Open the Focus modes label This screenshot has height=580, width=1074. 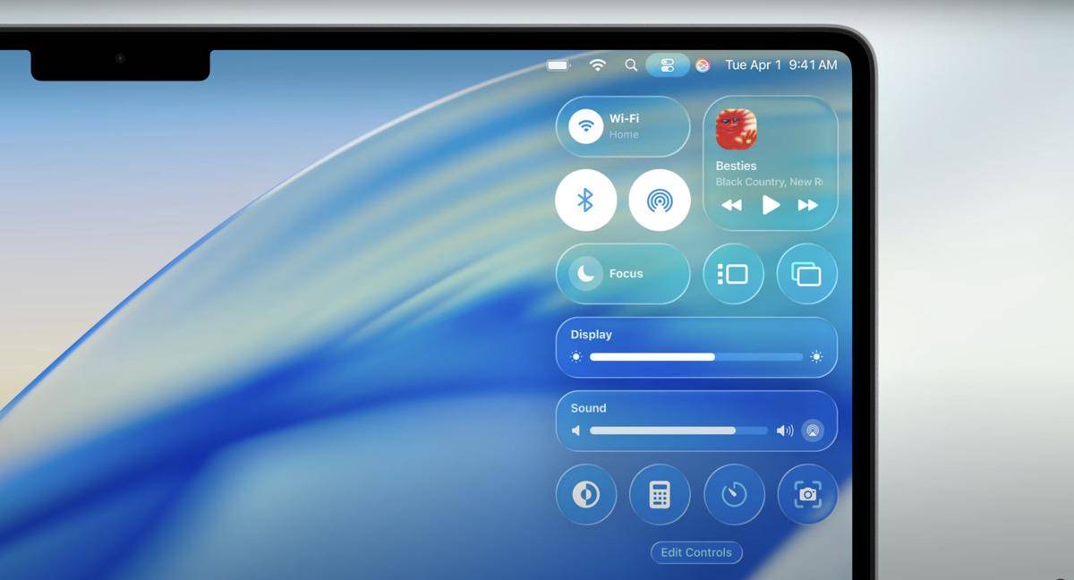(626, 274)
